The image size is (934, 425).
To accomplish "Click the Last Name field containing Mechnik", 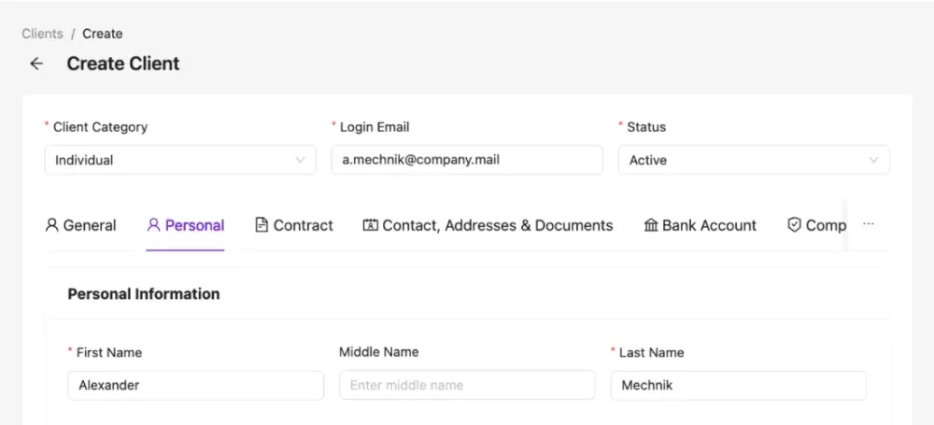I will 738,385.
